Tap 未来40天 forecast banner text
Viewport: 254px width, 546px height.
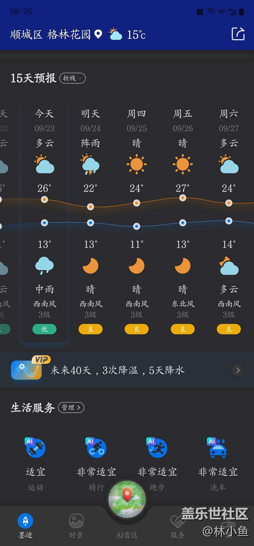(117, 370)
